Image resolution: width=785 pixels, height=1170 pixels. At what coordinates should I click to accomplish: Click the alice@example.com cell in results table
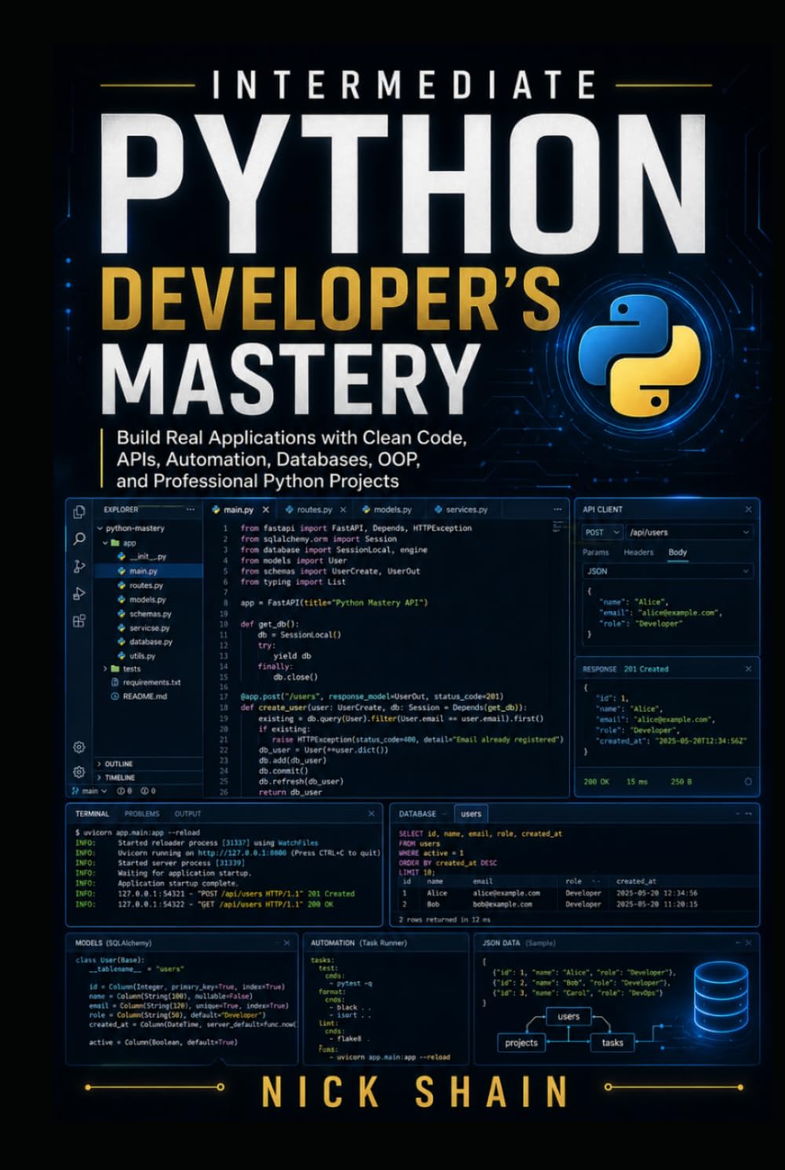pyautogui.click(x=506, y=892)
